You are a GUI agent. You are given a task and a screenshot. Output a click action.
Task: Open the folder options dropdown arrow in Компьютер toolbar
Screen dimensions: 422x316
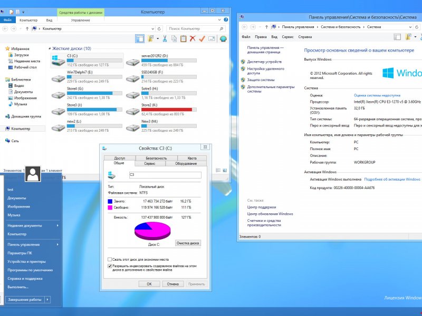(158, 38)
